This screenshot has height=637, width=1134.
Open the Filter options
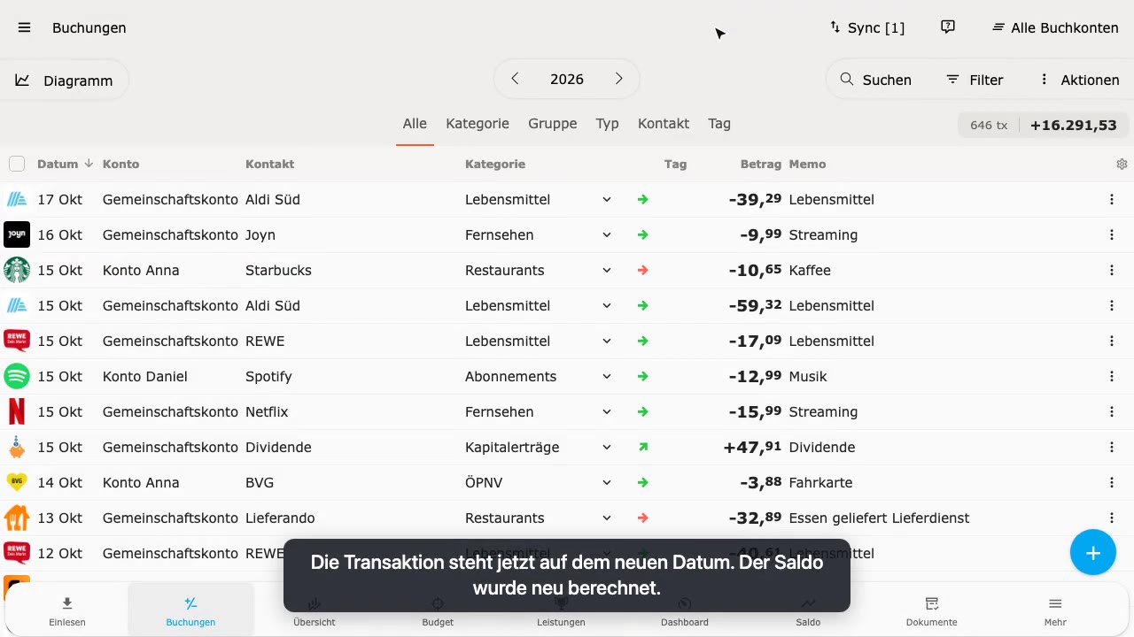pos(975,80)
